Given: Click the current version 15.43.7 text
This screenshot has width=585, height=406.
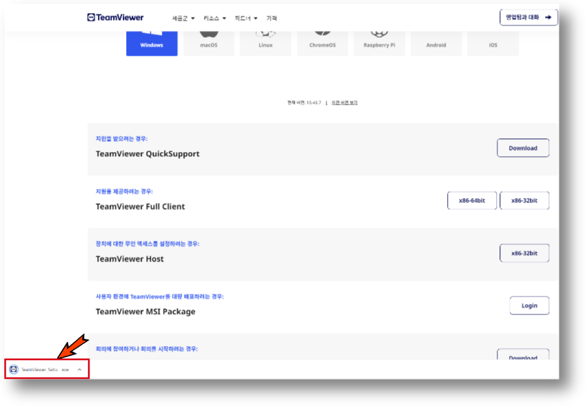Looking at the screenshot, I should [304, 103].
